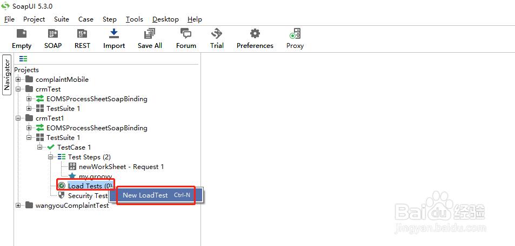Viewport: 515px width, 246px height.
Task: Click the Proxy toolbar icon
Action: pyautogui.click(x=295, y=34)
